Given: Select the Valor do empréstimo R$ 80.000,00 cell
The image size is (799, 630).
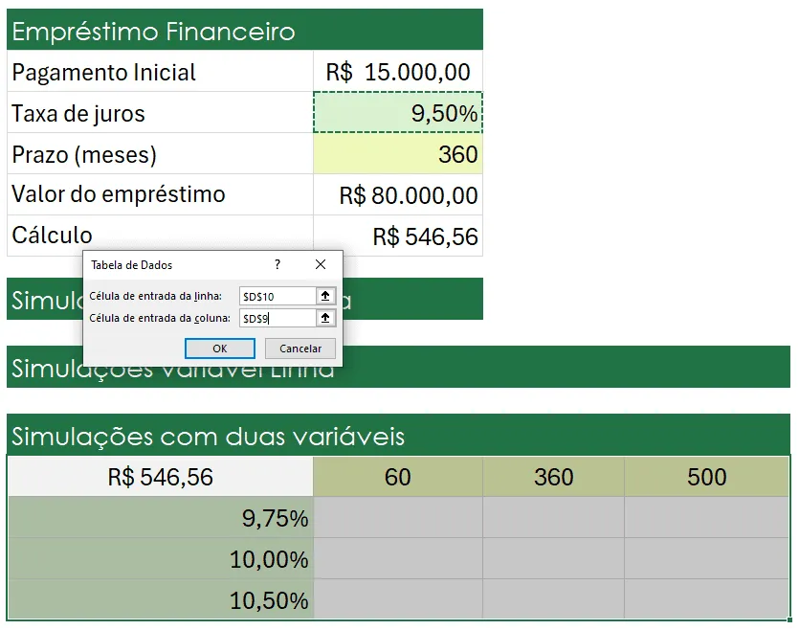Looking at the screenshot, I should (x=398, y=194).
